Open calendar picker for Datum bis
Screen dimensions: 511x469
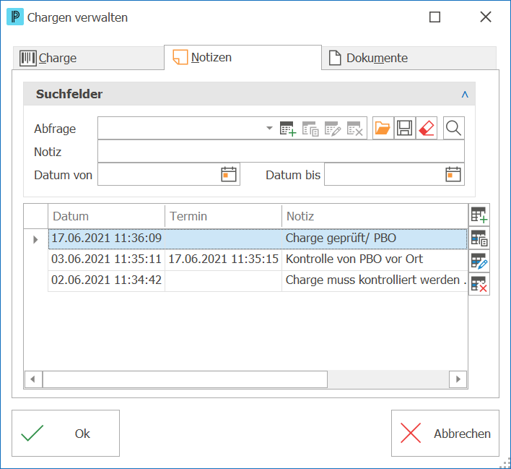(x=453, y=174)
